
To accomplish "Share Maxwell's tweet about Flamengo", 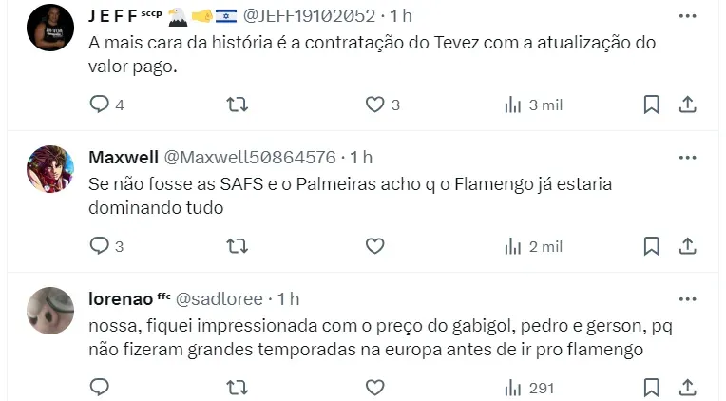I will click(688, 246).
